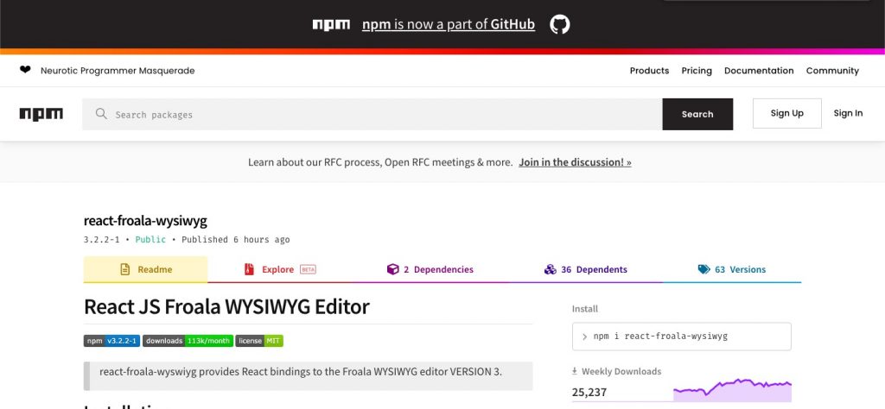Image resolution: width=885 pixels, height=409 pixels.
Task: Open the Documentation menu item
Action: click(x=759, y=71)
